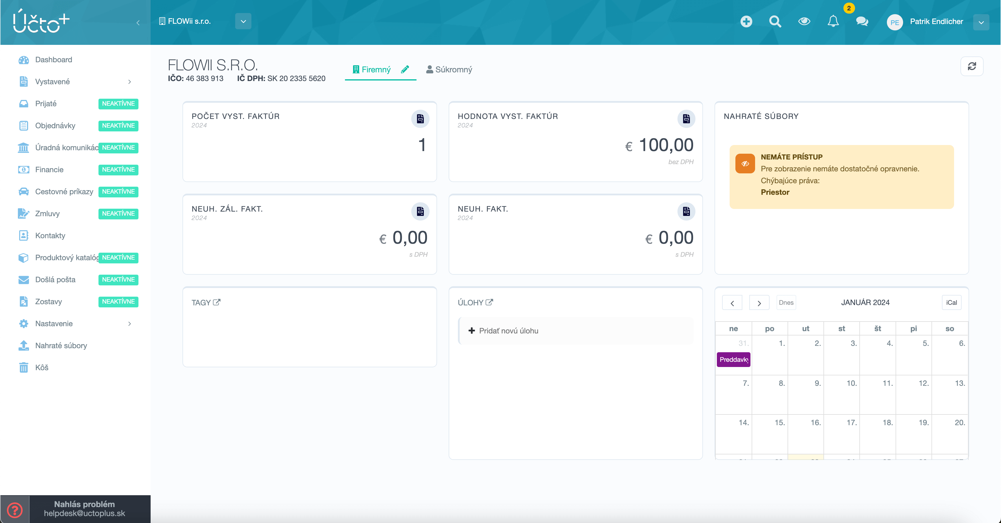The height and width of the screenshot is (523, 1001).
Task: Switch to the Firemný tab
Action: click(372, 69)
